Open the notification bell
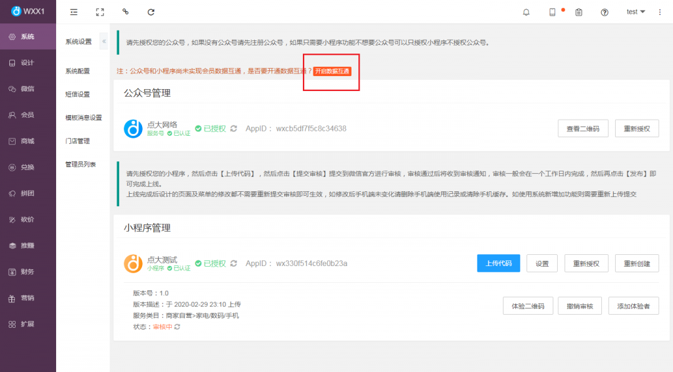 point(527,12)
